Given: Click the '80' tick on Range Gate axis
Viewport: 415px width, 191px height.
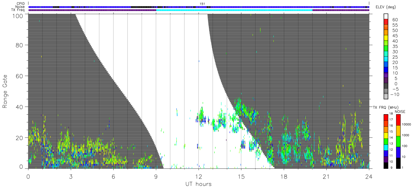Looking at the screenshot, I should click(x=20, y=45).
